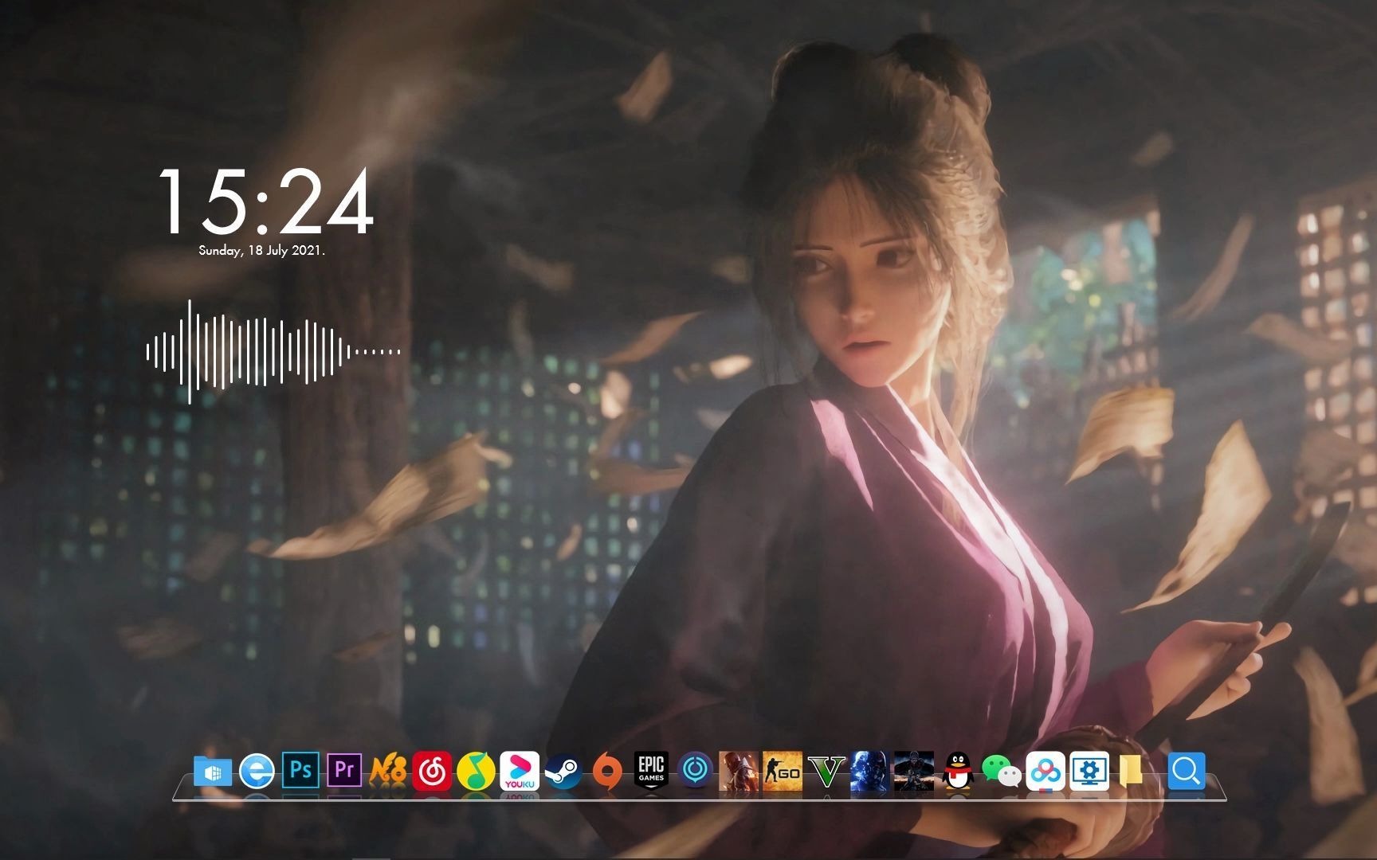Launch Origin client from the dock
This screenshot has height=860, width=1377.
[607, 771]
